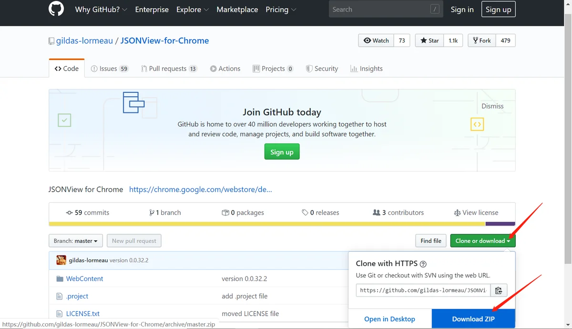Open the clone help question-mark icon
572x329 pixels.
point(423,264)
